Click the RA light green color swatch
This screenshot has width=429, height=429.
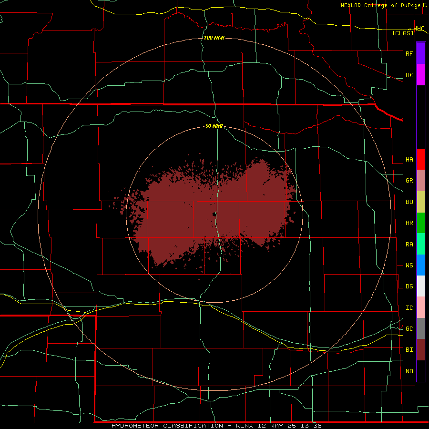pyautogui.click(x=421, y=244)
